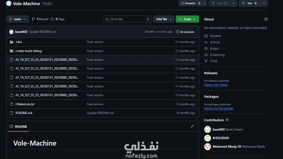Star the Vole-Machine repository
This screenshot has width=283, height=159.
click(x=250, y=3)
